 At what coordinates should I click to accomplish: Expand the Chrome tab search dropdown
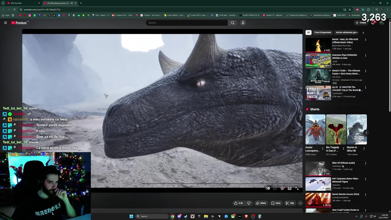3,3
